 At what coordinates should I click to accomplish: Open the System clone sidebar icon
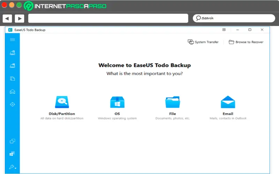click(x=12, y=153)
